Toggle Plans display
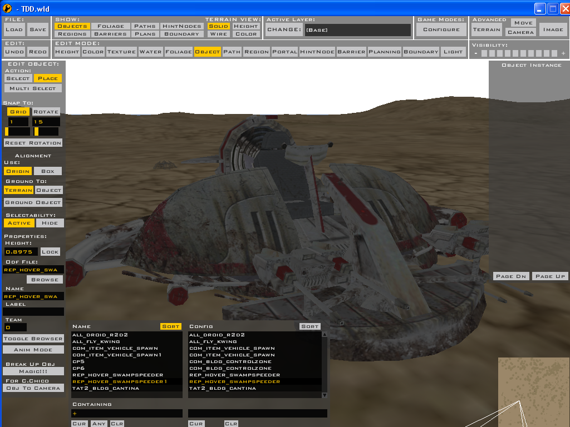 click(145, 34)
